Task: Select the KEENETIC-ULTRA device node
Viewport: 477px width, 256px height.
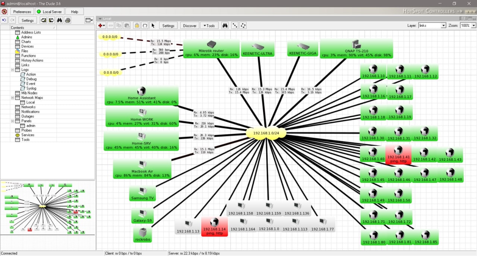Action: tap(258, 49)
